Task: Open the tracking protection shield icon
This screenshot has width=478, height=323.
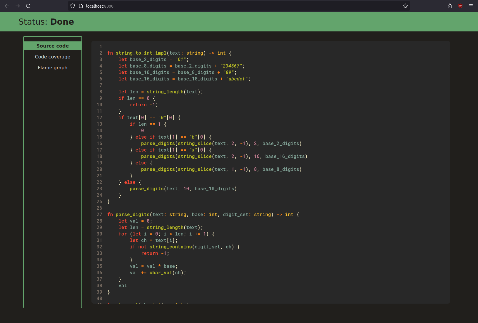Action: 73,6
